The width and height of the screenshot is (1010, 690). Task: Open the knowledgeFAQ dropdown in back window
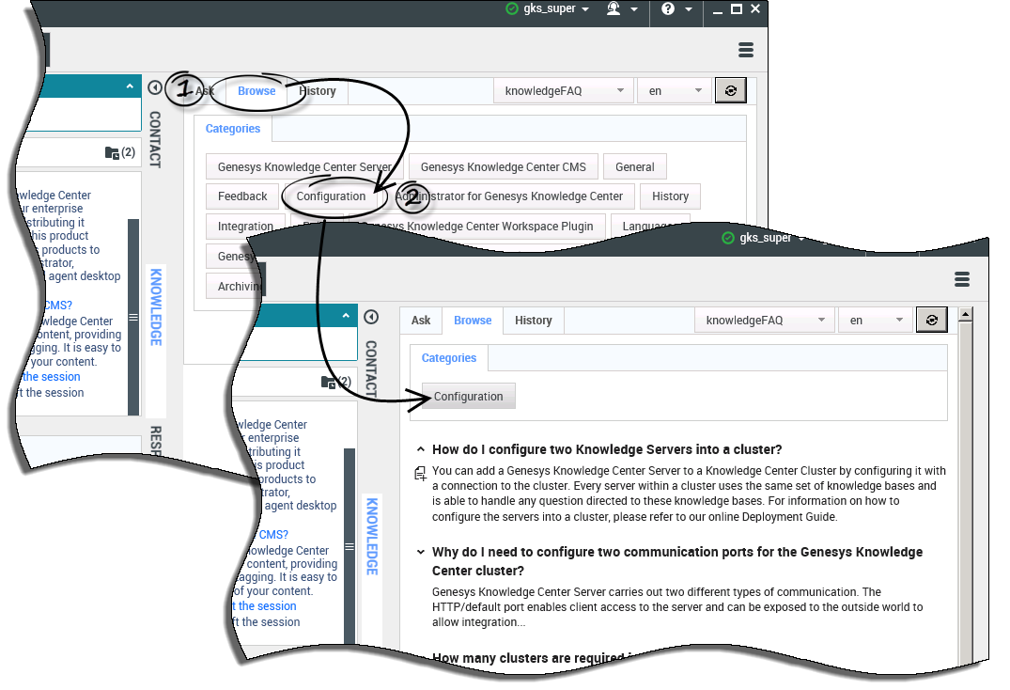[564, 91]
